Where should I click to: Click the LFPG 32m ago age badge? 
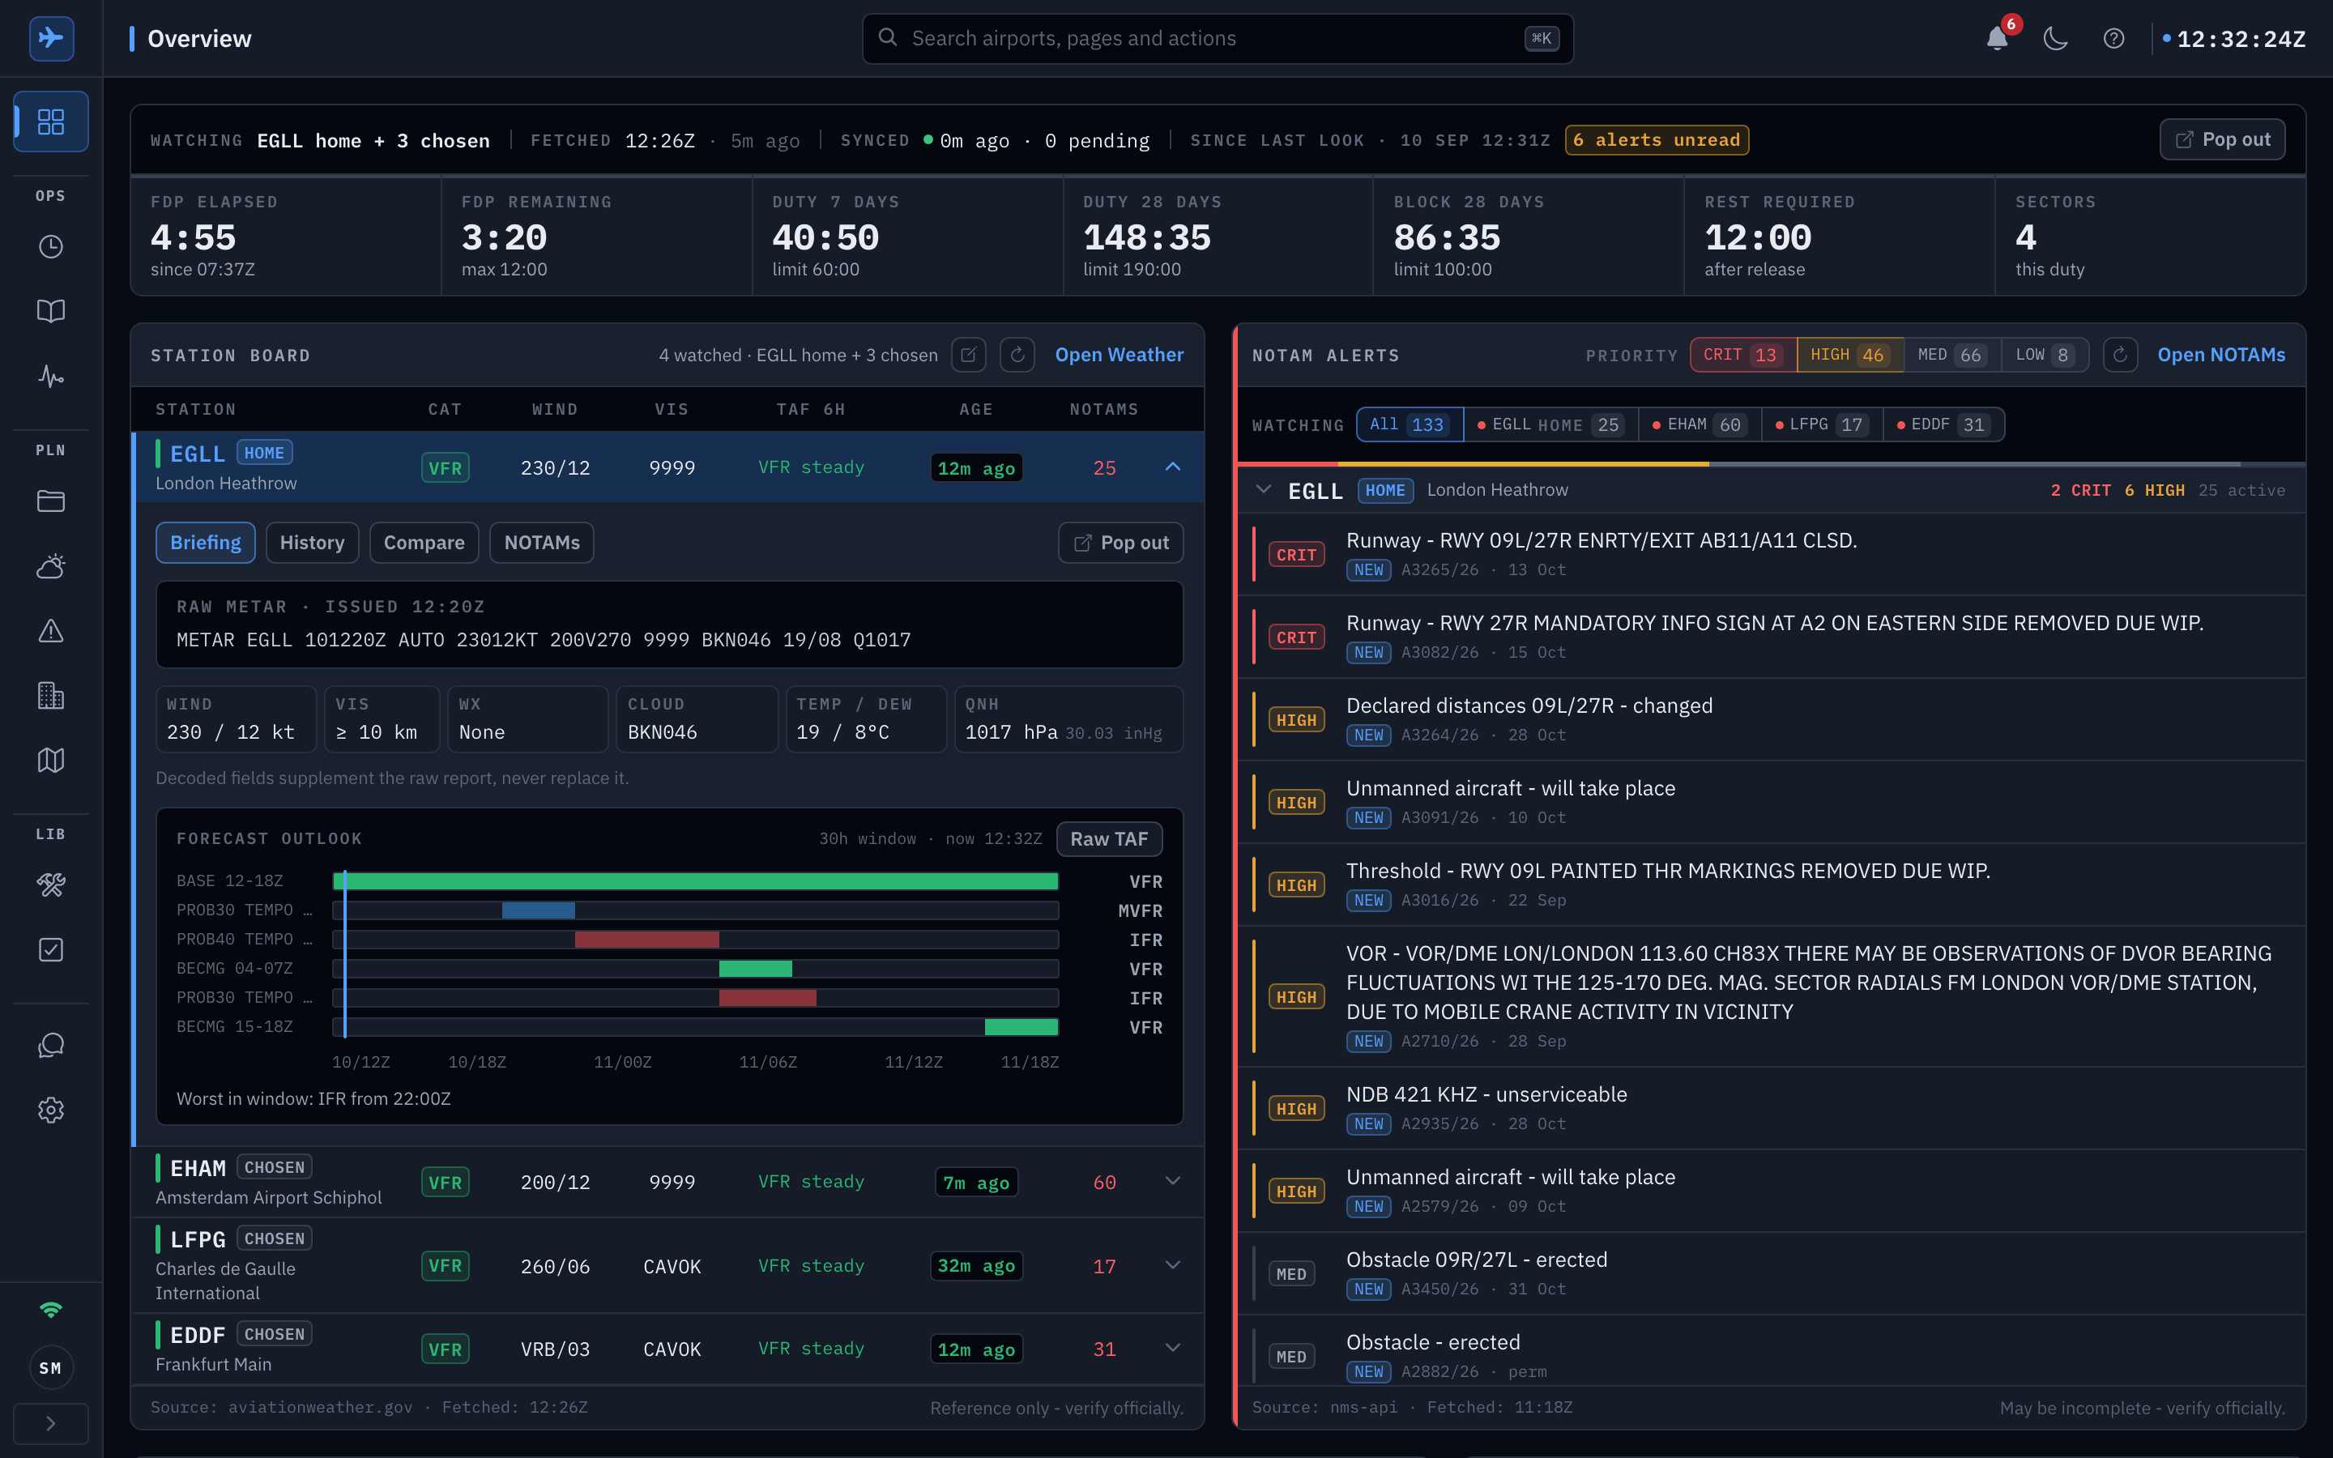tap(975, 1266)
